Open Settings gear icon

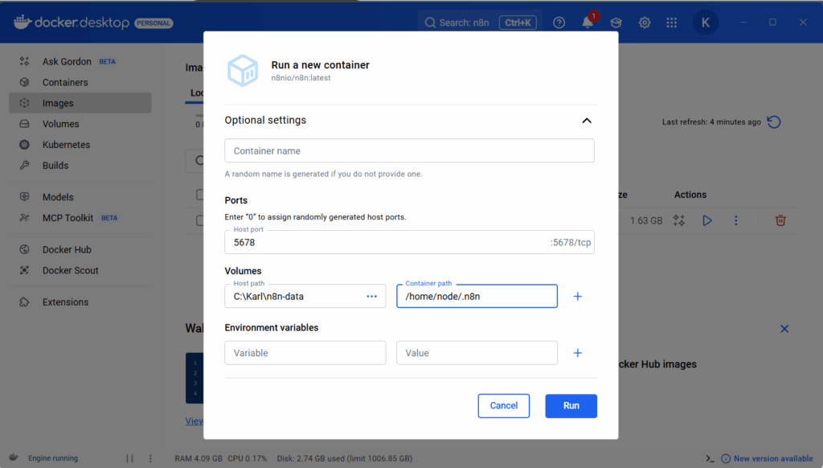point(645,23)
